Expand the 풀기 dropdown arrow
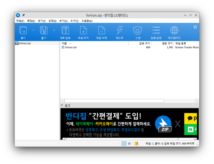Screen dimensions: 214x164 point(54,30)
